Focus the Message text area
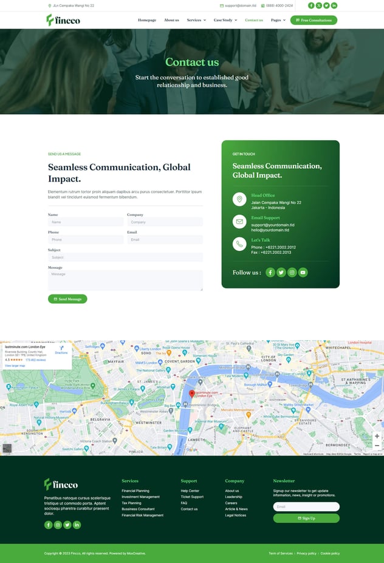Screen dimensions: 384x563 [125, 281]
